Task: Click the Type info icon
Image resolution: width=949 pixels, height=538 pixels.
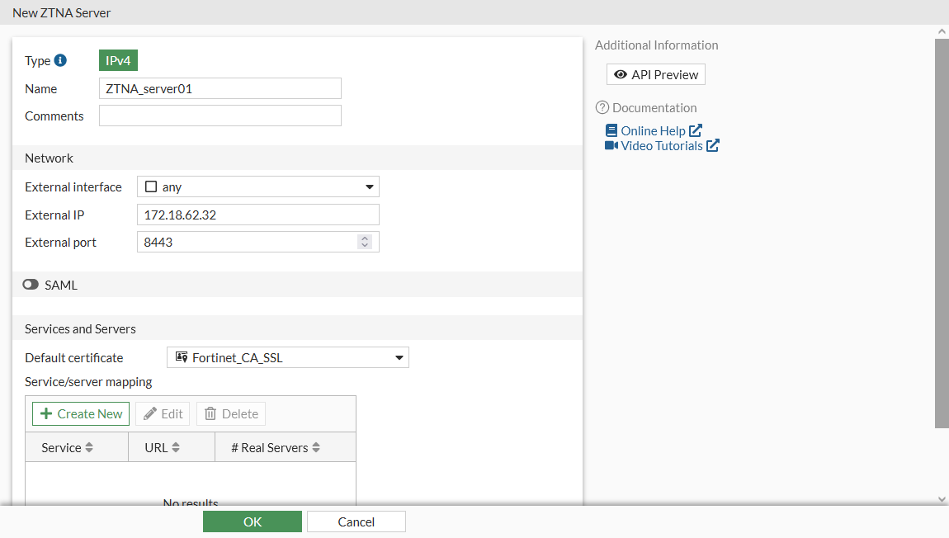Action: coord(60,60)
